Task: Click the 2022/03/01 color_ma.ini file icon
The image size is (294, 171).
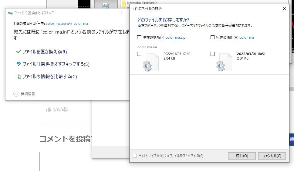Action: tap(224, 62)
